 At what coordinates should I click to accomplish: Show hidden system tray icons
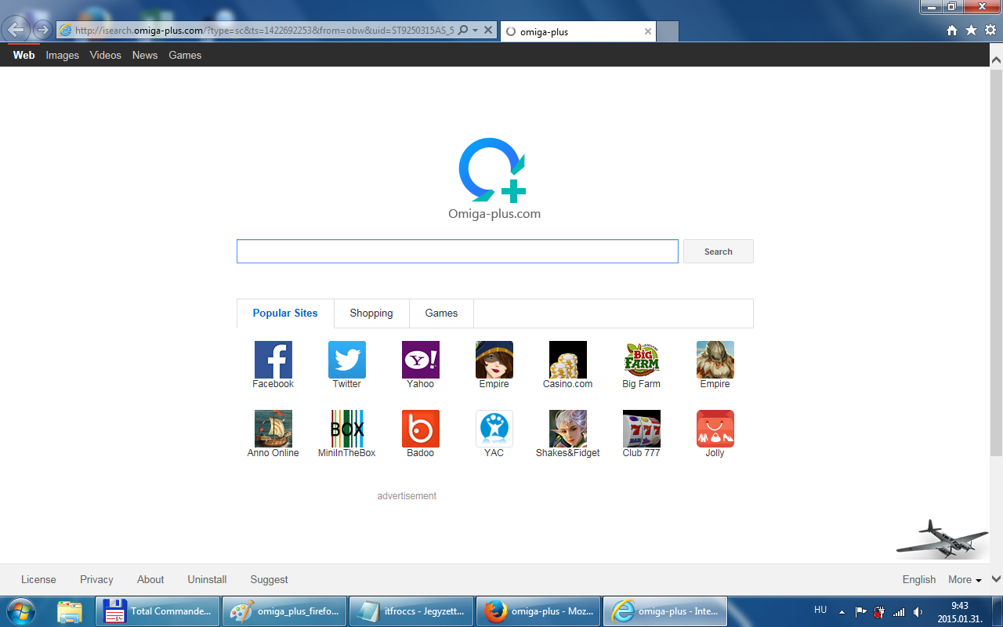pos(842,612)
